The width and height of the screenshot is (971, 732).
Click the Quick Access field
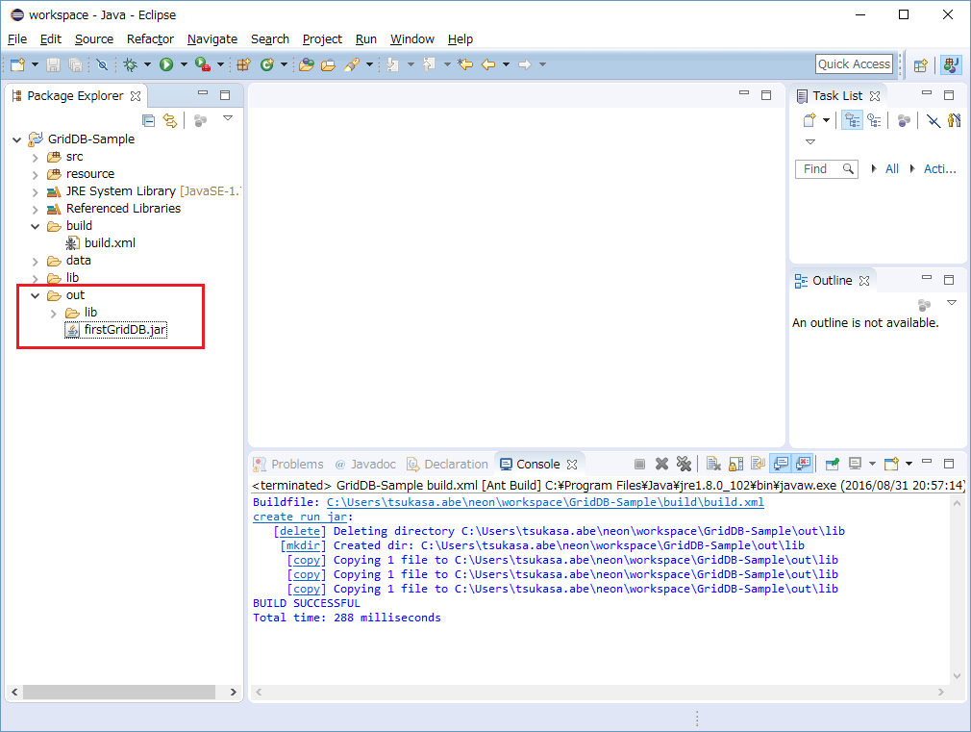(854, 63)
